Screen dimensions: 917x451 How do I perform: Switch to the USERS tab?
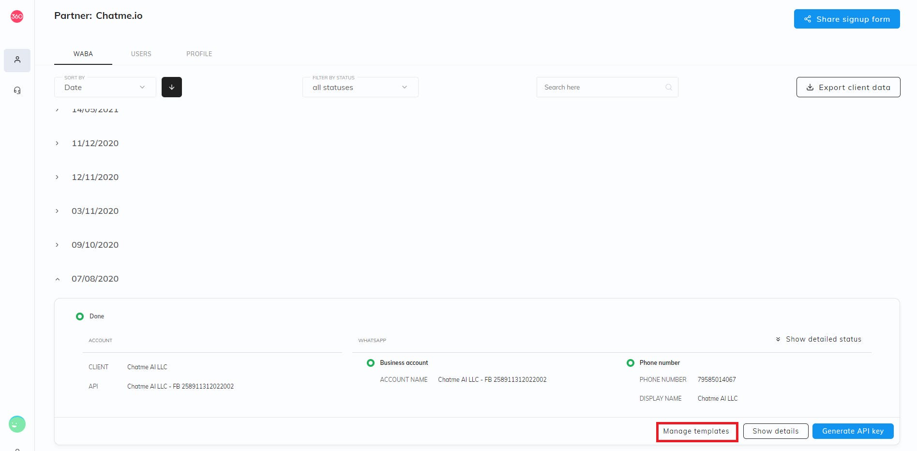pyautogui.click(x=141, y=54)
